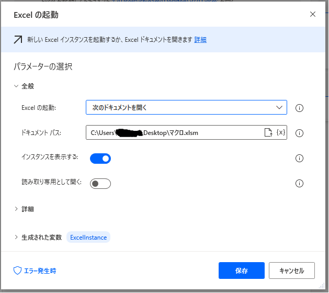329x293 pixels.
Task: Click info icon for 読み取り専用として開く
Action: (x=300, y=183)
